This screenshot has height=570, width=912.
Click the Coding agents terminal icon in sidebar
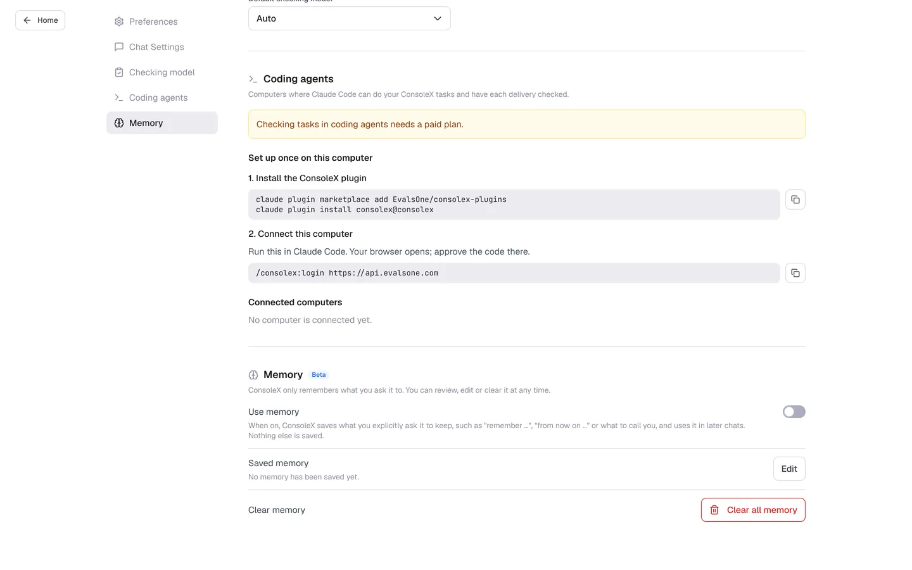(119, 98)
